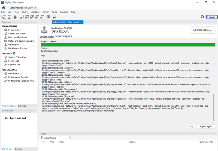The width and height of the screenshot is (218, 151).
Task: Click the Stop button
Action: click(191, 127)
